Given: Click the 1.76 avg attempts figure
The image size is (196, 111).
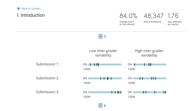Looking at the screenshot, I should 173,16.
